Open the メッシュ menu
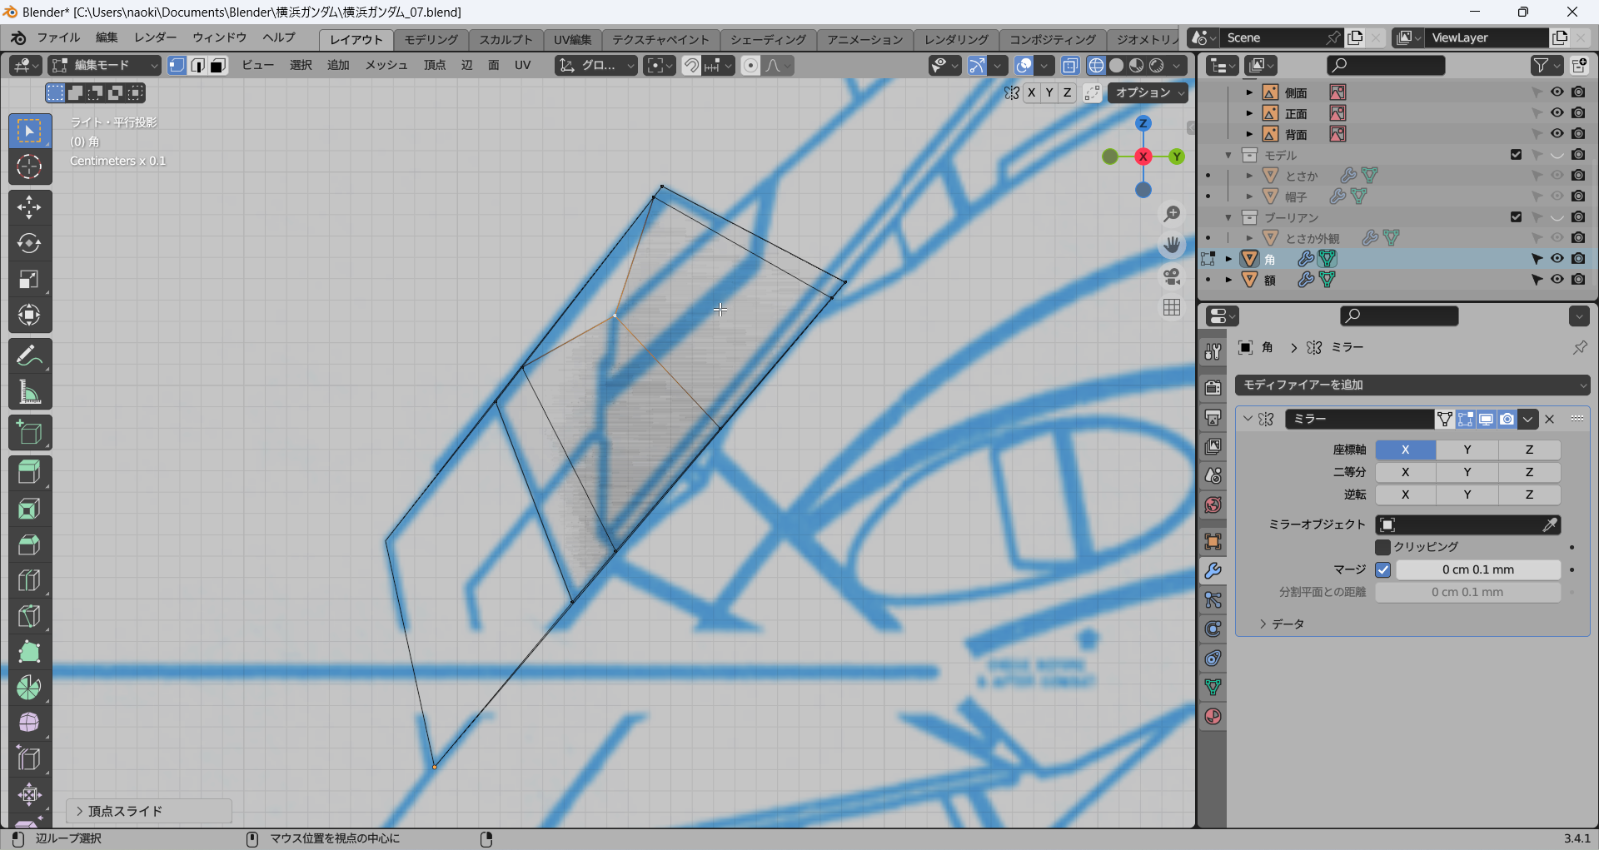 pyautogui.click(x=386, y=65)
